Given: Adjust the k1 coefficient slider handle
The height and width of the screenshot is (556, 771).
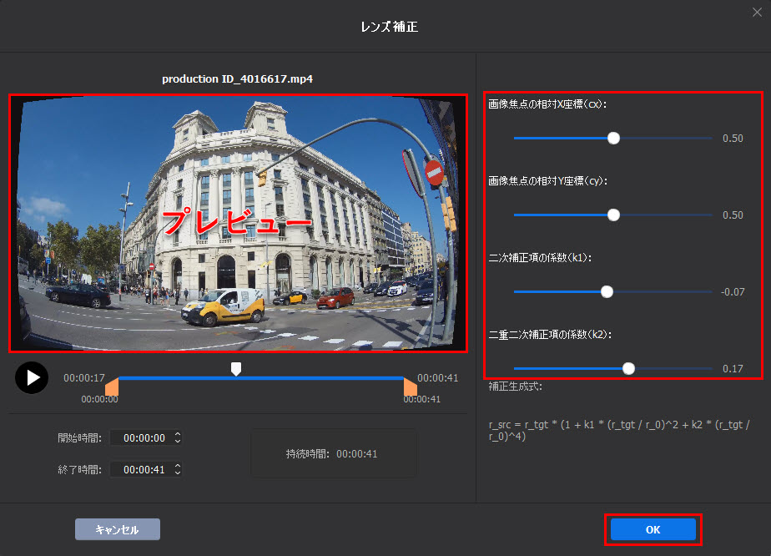Looking at the screenshot, I should (607, 292).
